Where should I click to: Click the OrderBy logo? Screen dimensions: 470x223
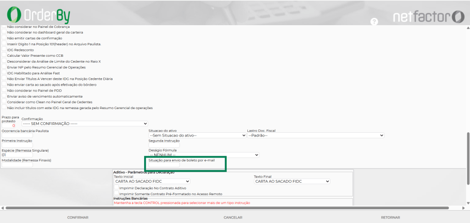(39, 15)
